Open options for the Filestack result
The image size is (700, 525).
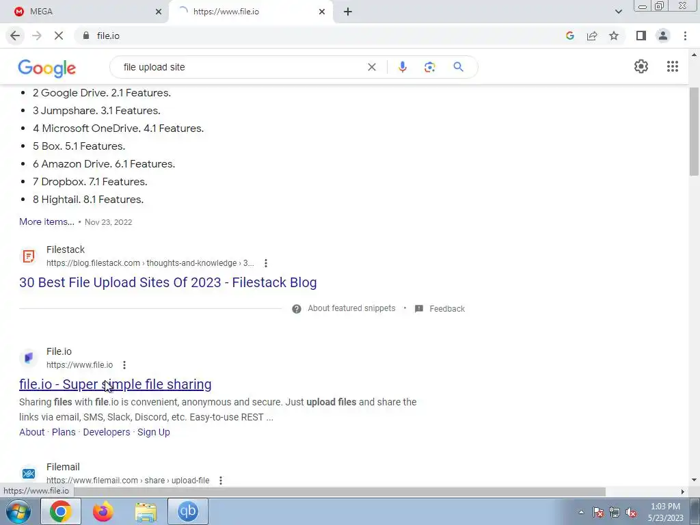point(266,263)
